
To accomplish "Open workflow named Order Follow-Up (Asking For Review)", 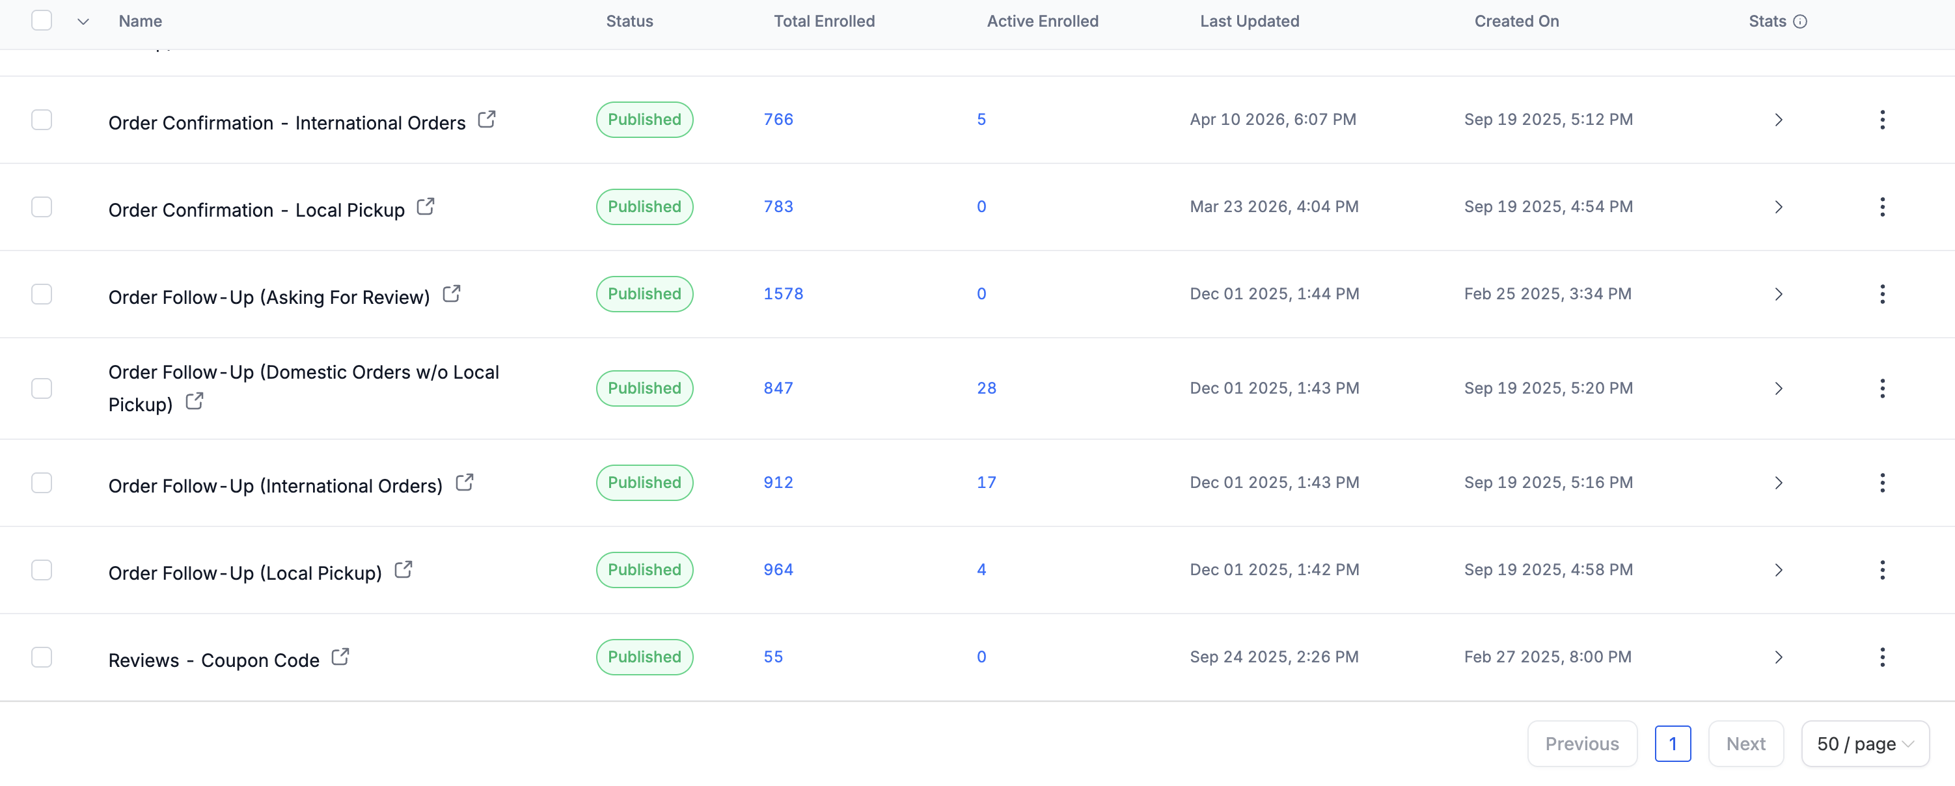I will (x=269, y=297).
